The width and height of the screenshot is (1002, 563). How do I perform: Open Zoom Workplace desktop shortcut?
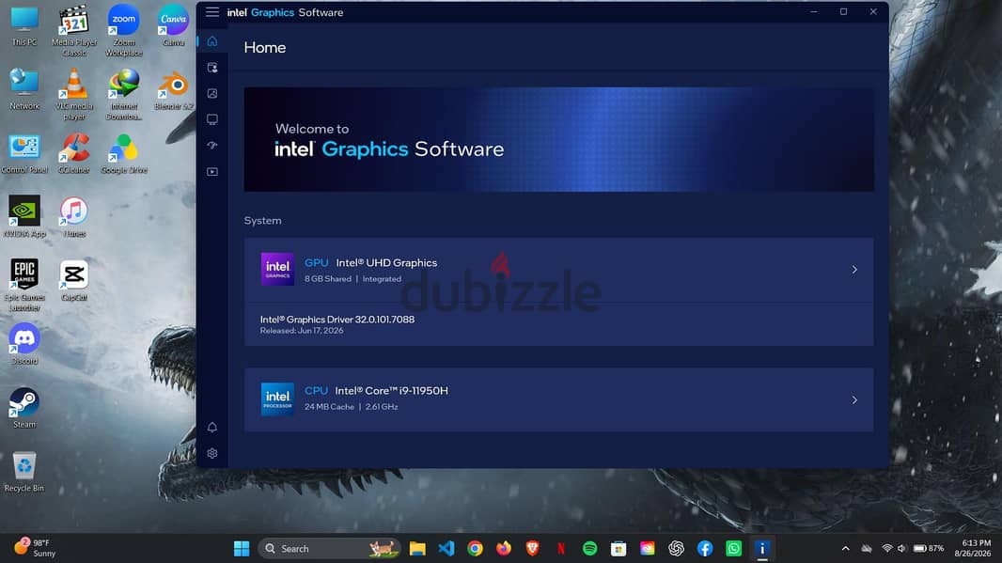[x=124, y=31]
